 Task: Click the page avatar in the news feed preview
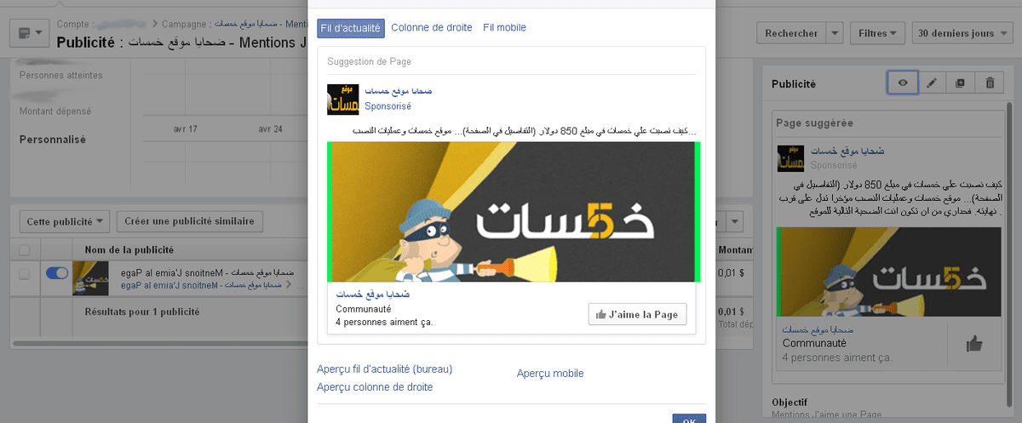pyautogui.click(x=343, y=100)
